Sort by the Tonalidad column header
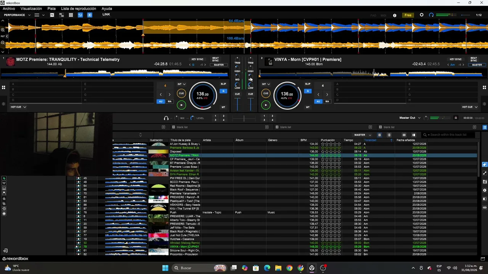The image size is (488, 274). (x=379, y=140)
